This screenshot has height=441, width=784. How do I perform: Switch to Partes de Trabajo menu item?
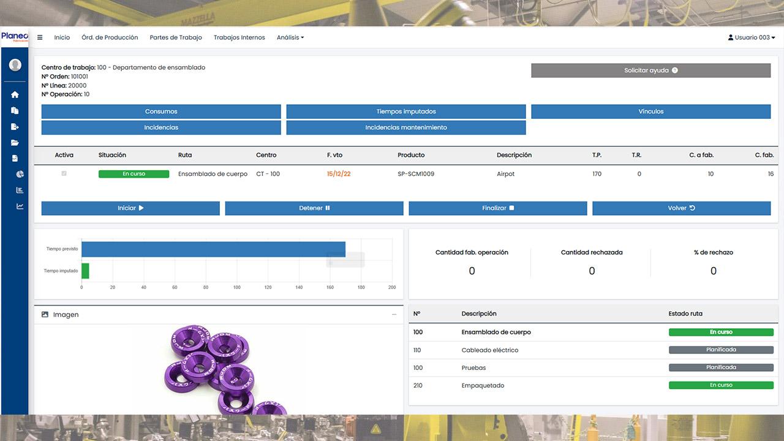[x=176, y=37]
